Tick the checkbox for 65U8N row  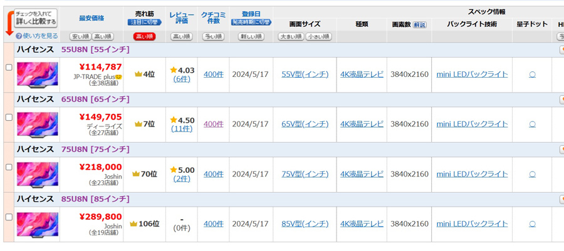[x=9, y=117]
